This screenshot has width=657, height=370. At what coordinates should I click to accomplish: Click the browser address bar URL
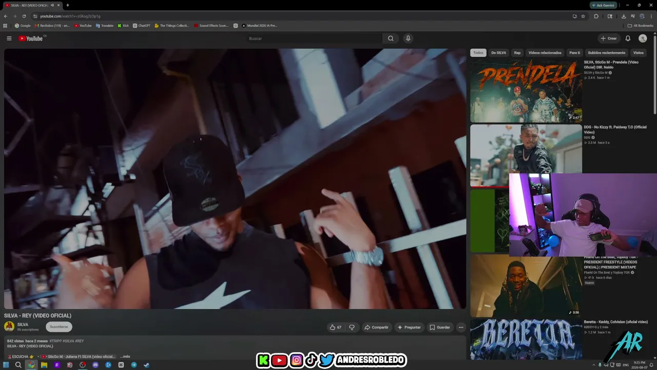click(x=70, y=16)
